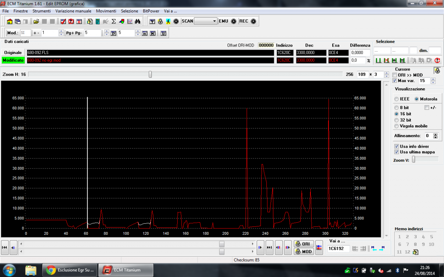Click the Zoom V slider handle
This screenshot has width=444, height=277.
pos(414,160)
